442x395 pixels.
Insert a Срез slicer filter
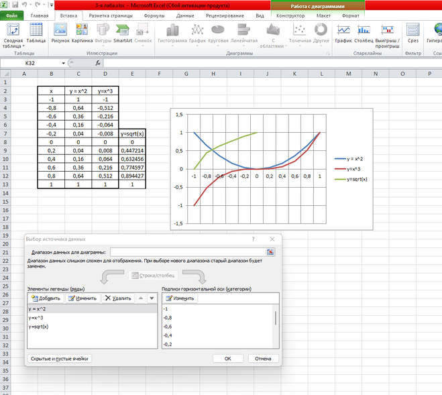pos(412,34)
